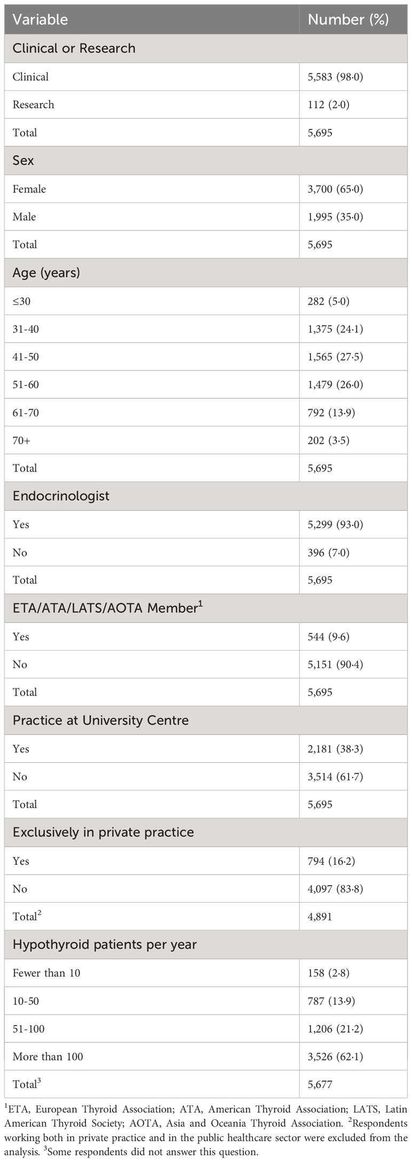Select the Research row label
412x1162 pixels.
[34, 105]
